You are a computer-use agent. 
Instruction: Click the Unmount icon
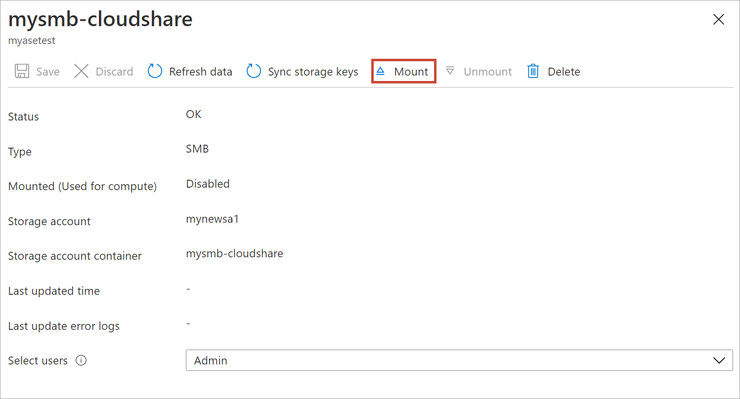pyautogui.click(x=450, y=71)
